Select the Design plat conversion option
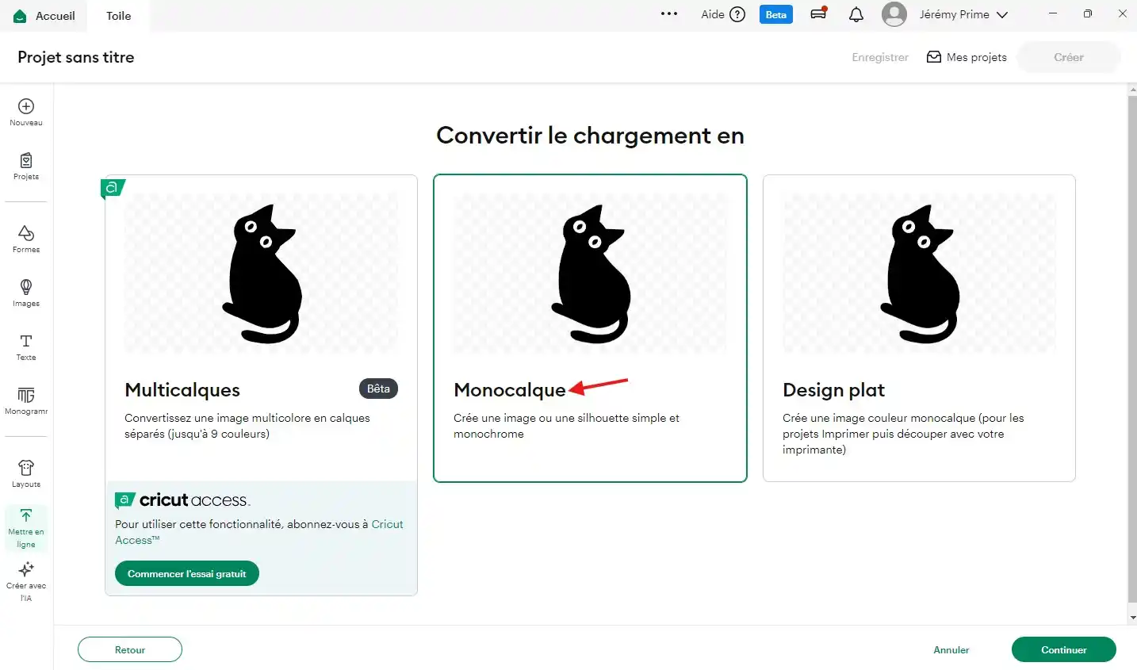Image resolution: width=1137 pixels, height=670 pixels. (919, 327)
